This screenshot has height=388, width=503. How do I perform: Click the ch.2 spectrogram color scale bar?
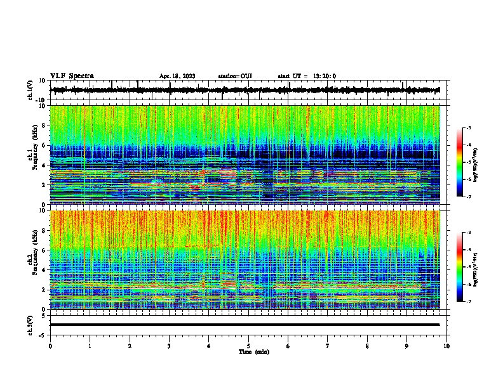pyautogui.click(x=460, y=267)
